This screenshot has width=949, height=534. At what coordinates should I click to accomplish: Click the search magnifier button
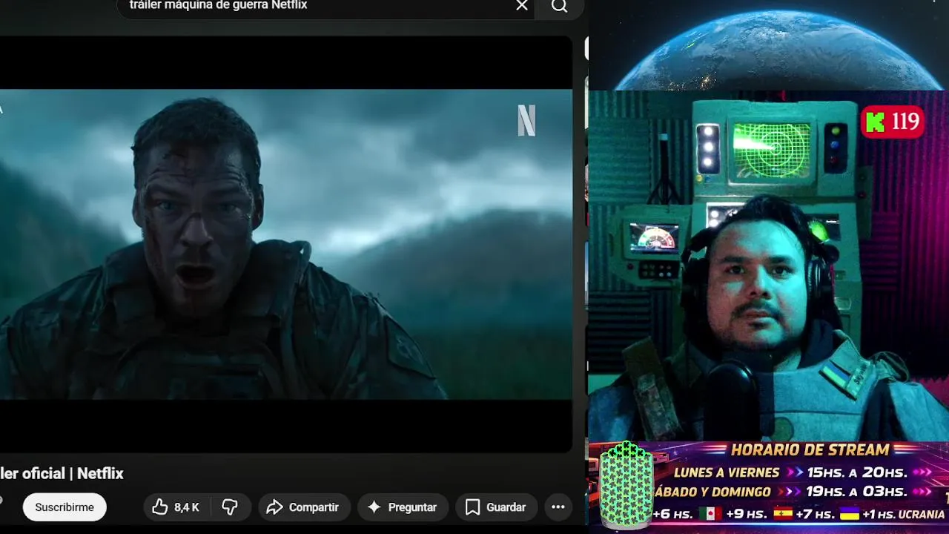click(560, 6)
